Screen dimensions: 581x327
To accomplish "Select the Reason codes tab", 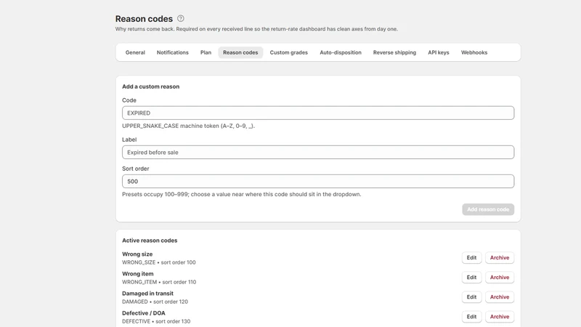I will [x=240, y=52].
